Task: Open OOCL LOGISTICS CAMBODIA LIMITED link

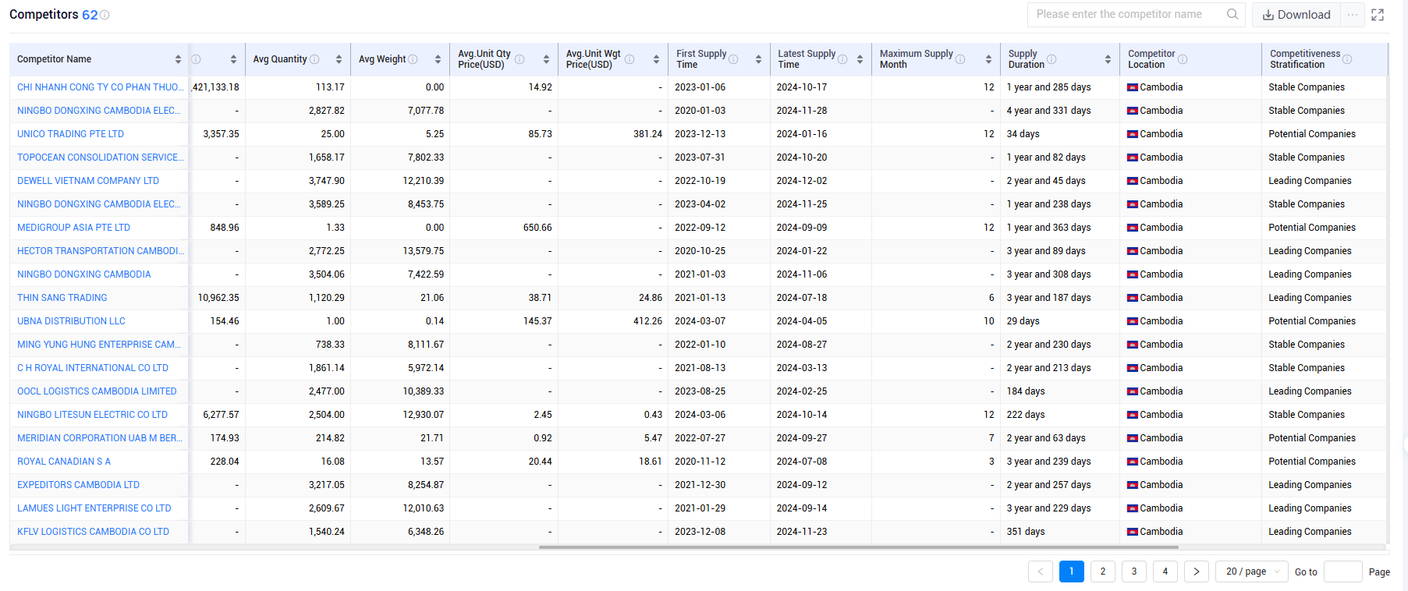Action: (x=97, y=391)
